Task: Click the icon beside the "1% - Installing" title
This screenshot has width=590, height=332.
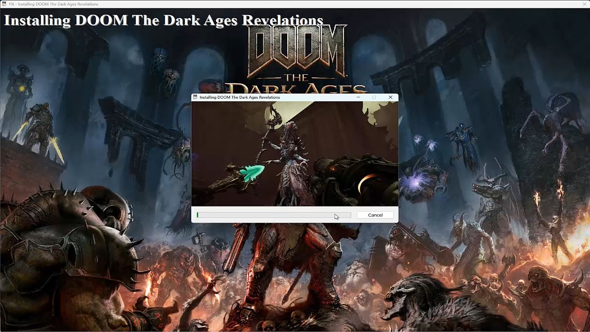Action: (4, 4)
